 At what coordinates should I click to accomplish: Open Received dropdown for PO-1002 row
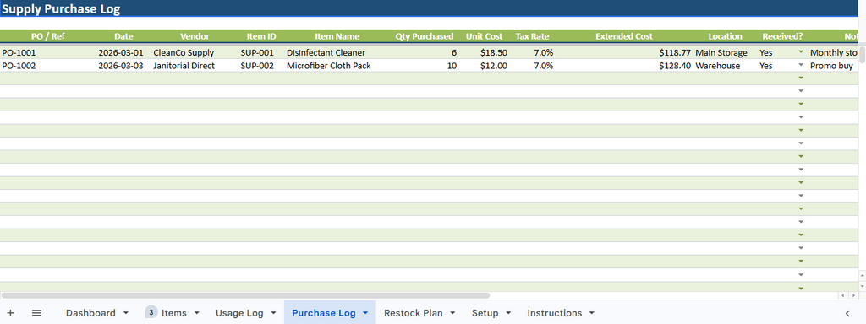(801, 65)
